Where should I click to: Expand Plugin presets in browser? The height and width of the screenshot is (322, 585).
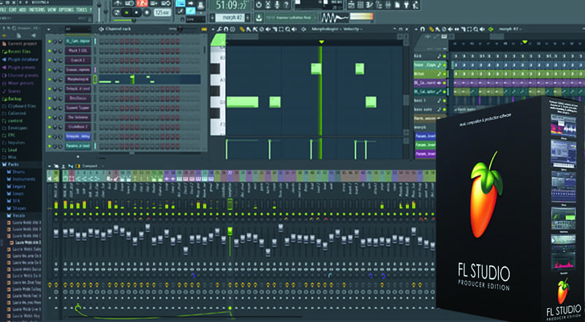point(19,67)
